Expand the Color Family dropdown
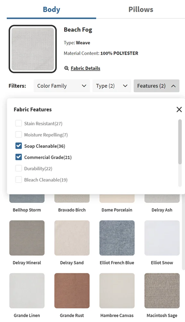 (62, 86)
